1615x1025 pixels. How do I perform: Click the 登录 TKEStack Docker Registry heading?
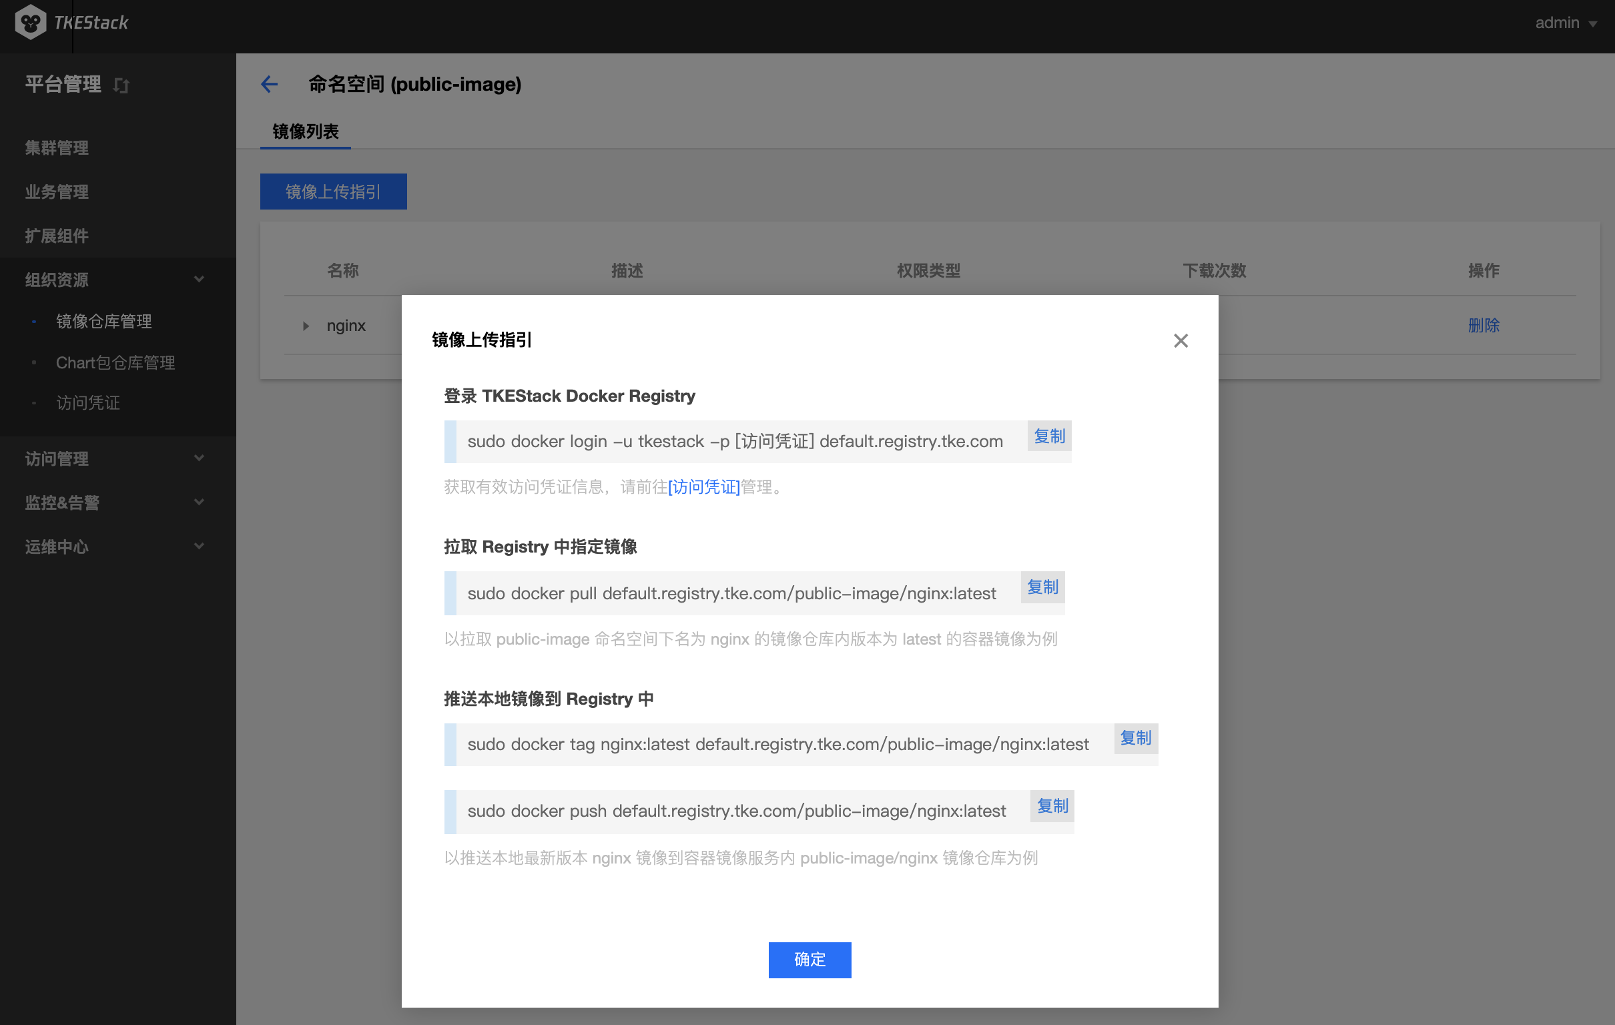coord(569,396)
